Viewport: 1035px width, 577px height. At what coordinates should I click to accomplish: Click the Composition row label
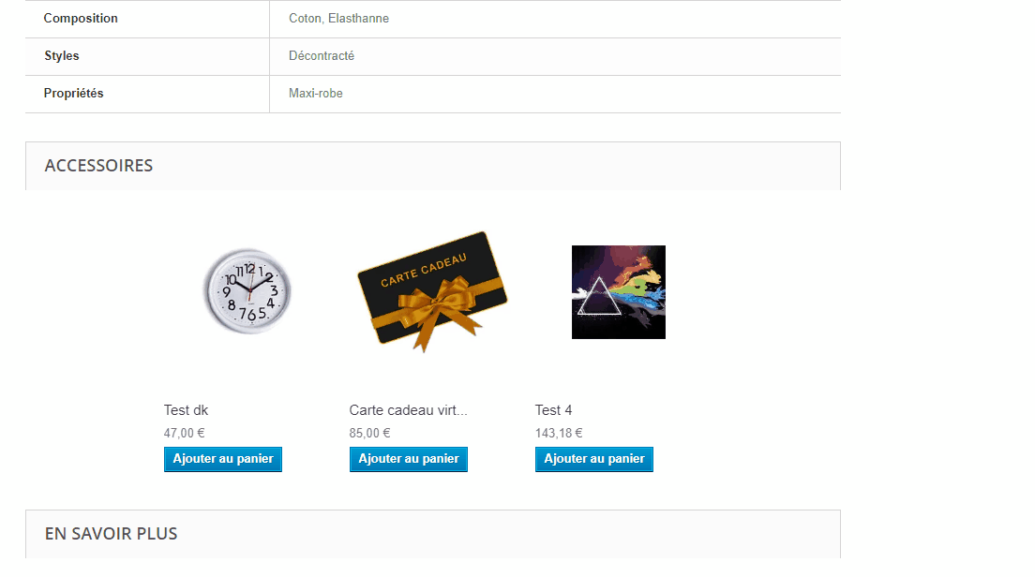81,19
